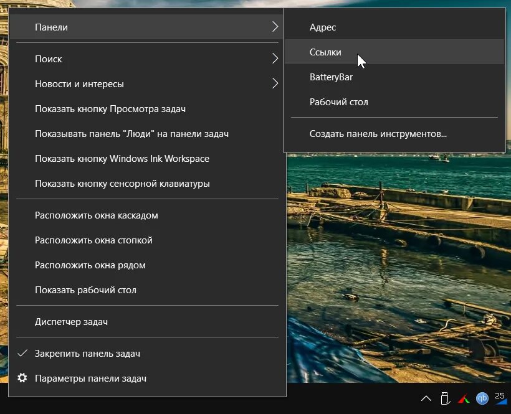Click the red-green triangle tray icon
511x414 pixels.
pyautogui.click(x=464, y=398)
